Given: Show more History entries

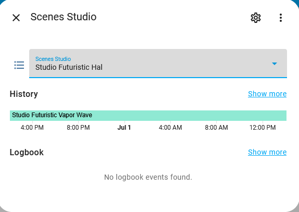Looking at the screenshot, I should tap(267, 94).
